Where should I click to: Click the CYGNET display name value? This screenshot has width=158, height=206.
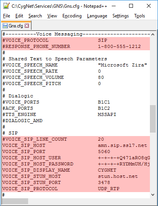107,170
